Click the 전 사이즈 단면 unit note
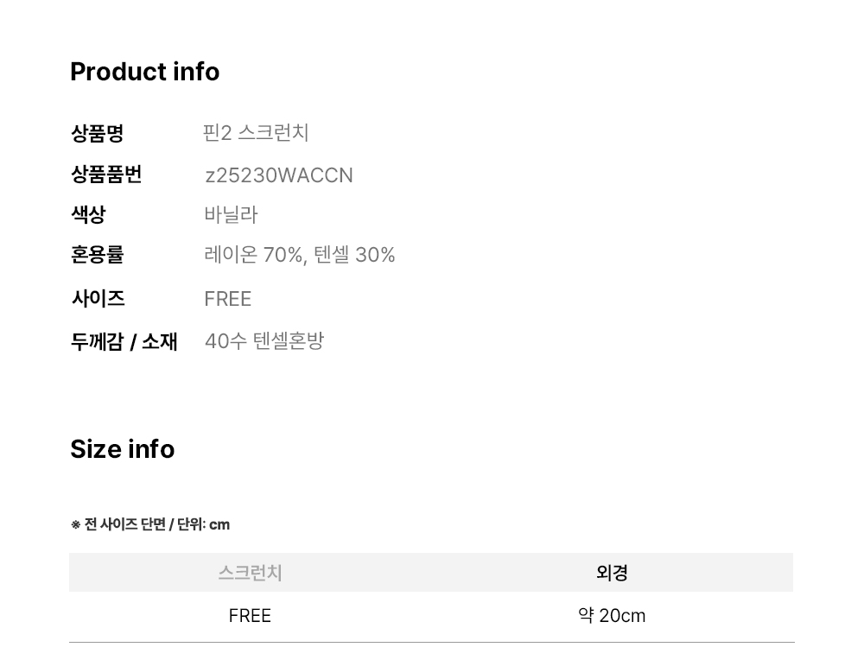This screenshot has width=864, height=660. click(150, 524)
